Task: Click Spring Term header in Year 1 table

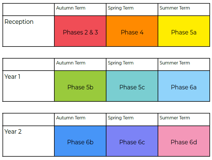Action: (x=121, y=63)
